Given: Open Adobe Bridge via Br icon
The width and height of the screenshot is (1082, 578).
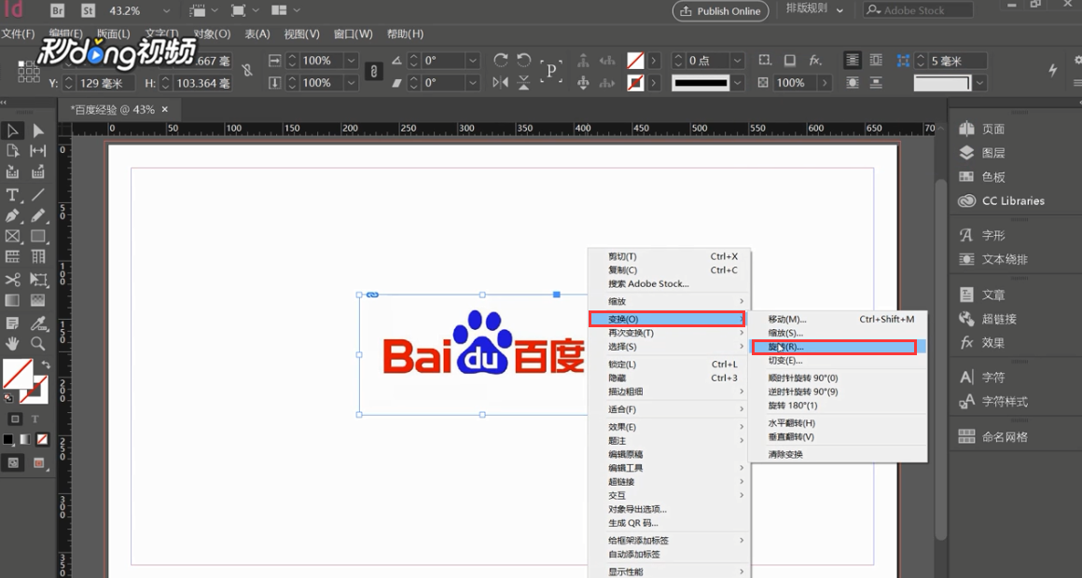Looking at the screenshot, I should point(57,10).
